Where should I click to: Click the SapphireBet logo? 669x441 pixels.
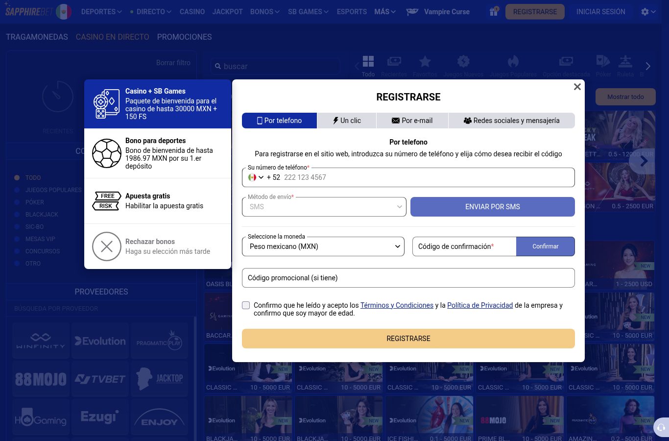click(x=28, y=11)
